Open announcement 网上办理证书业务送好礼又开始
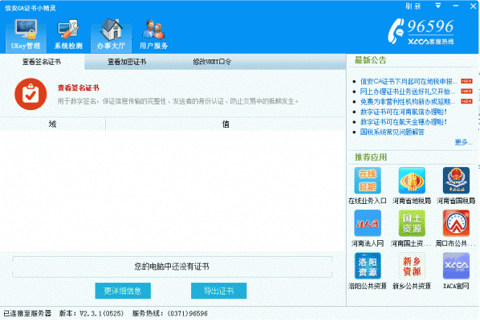 click(407, 92)
